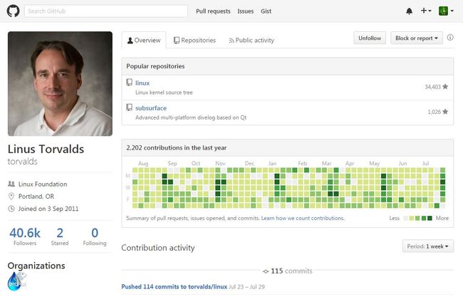The width and height of the screenshot is (463, 297).
Task: Open the Subsurface organization avatar
Action: (x=17, y=281)
